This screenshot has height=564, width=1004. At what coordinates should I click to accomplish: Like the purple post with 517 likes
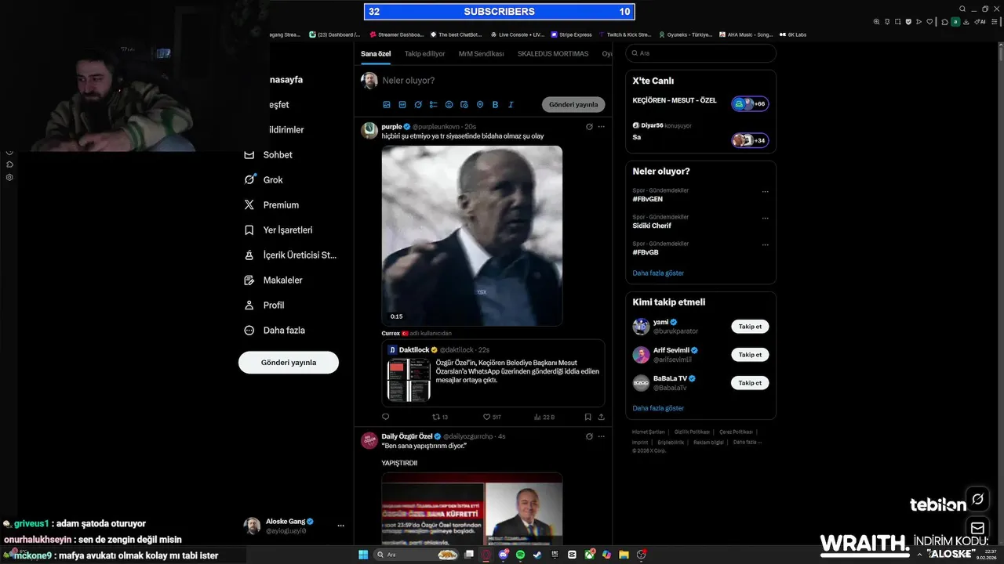click(x=492, y=417)
